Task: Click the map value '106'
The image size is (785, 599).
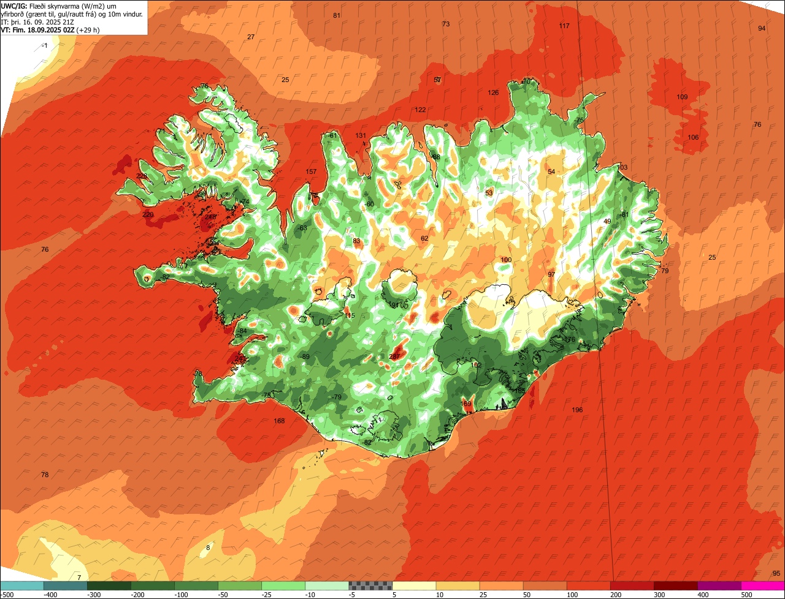Action: pyautogui.click(x=693, y=137)
